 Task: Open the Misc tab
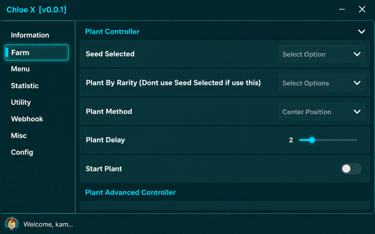19,136
